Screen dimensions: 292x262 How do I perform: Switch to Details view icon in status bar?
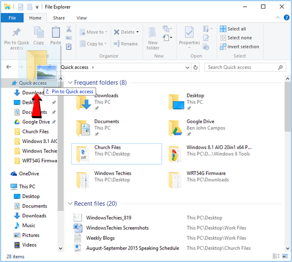[276, 256]
